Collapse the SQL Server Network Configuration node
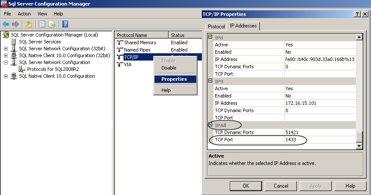The height and width of the screenshot is (195, 371). [x=6, y=63]
